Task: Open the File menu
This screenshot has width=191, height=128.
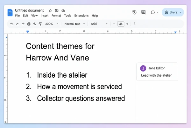Action: coord(18,16)
